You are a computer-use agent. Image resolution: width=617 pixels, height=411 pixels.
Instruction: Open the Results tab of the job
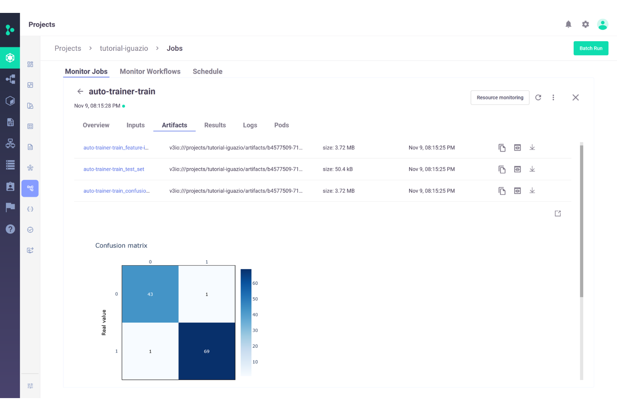[215, 125]
